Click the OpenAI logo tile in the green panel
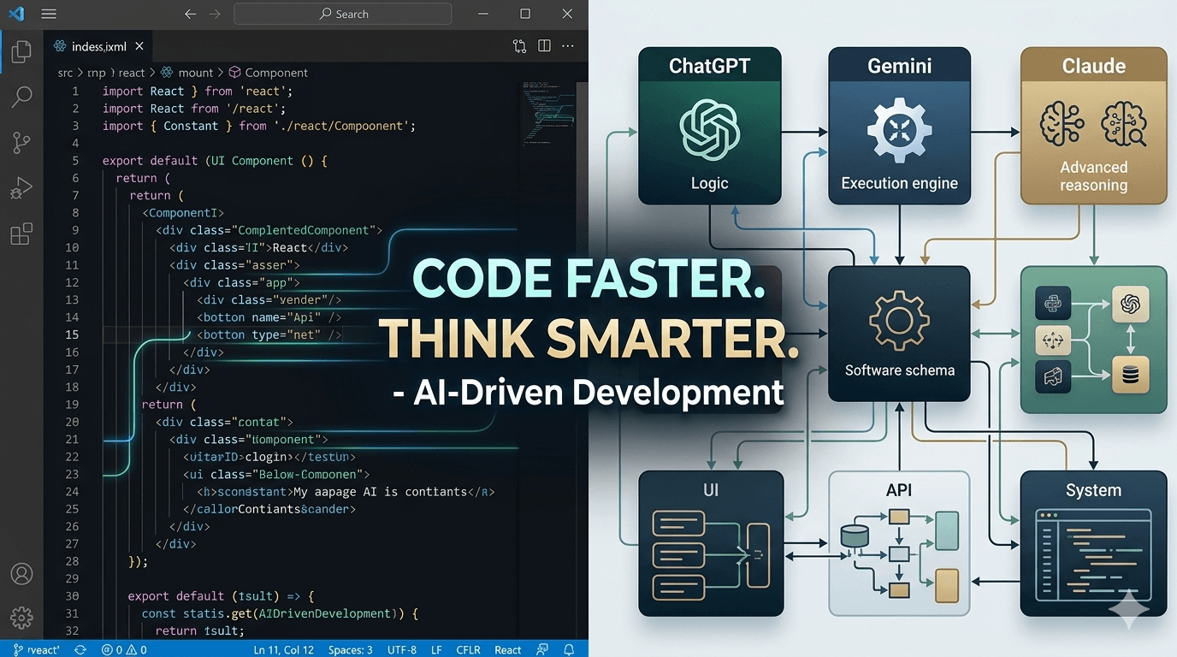 (x=1130, y=304)
